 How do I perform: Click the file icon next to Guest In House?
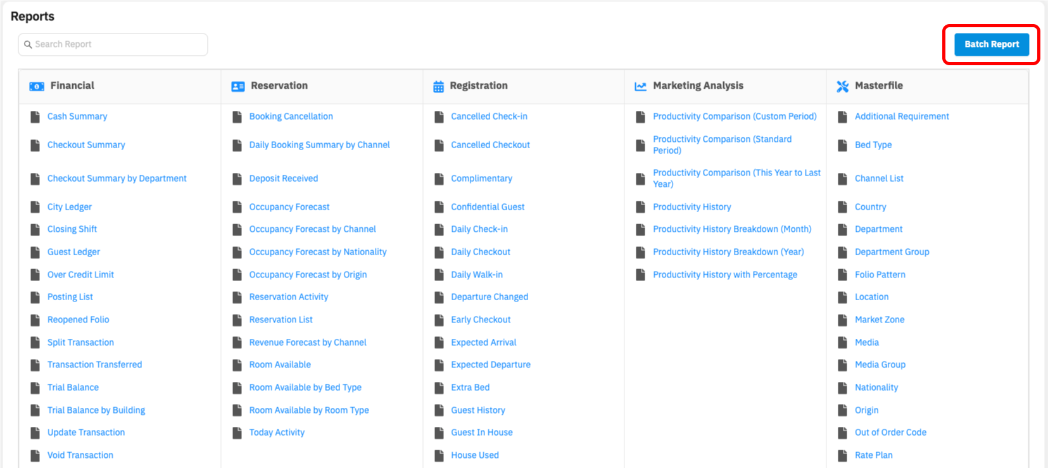(439, 433)
